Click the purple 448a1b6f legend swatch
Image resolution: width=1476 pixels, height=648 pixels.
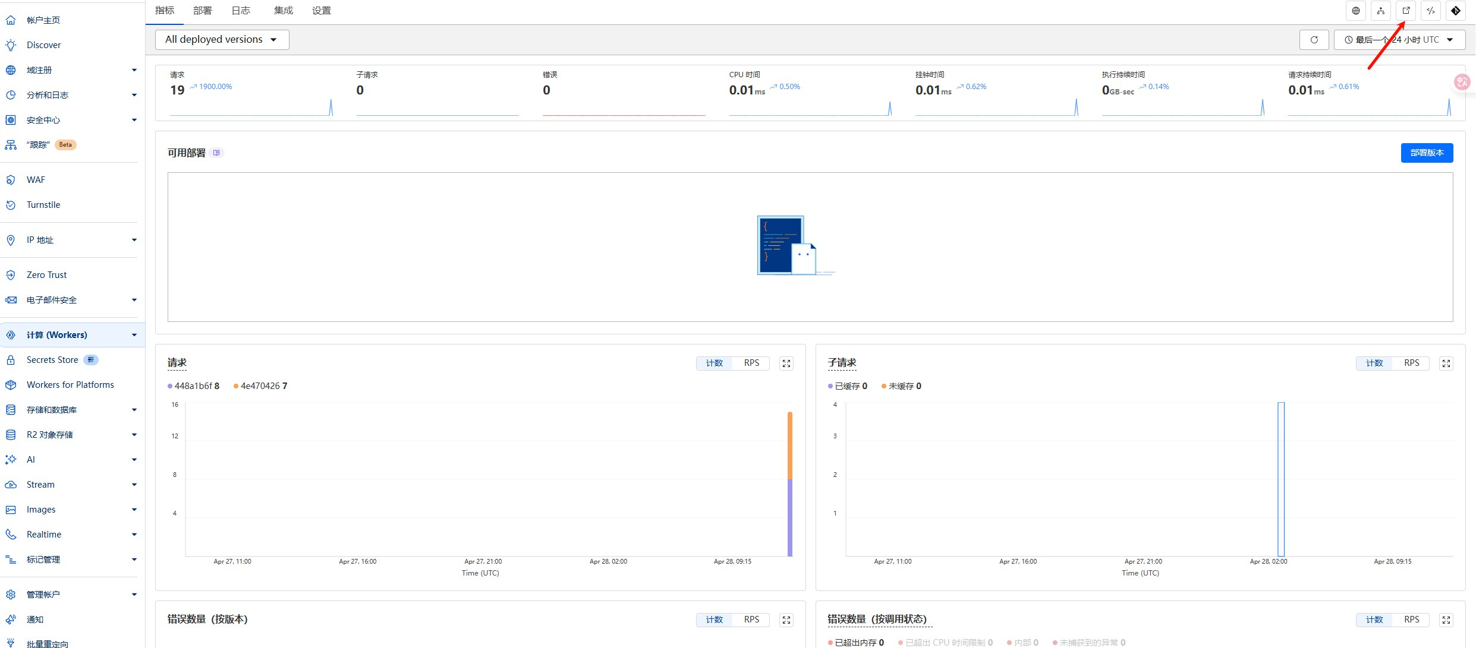170,386
